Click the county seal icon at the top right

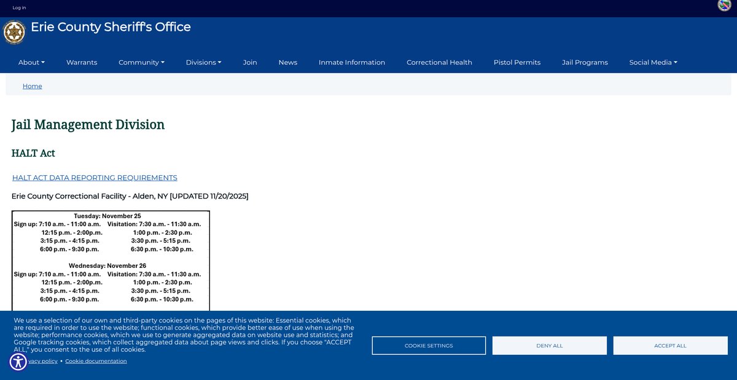(724, 5)
